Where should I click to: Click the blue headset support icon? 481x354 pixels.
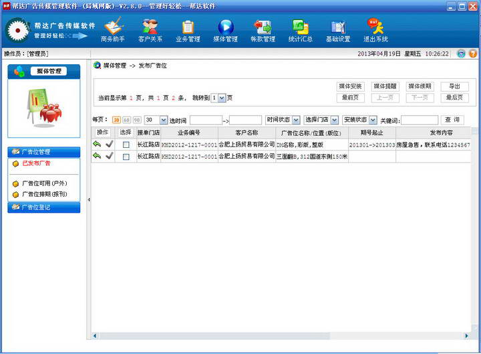pos(461,54)
